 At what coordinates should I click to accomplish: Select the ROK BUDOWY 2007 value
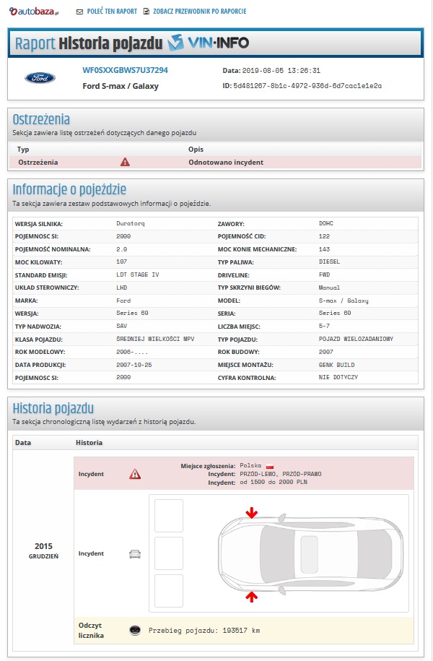click(x=326, y=352)
